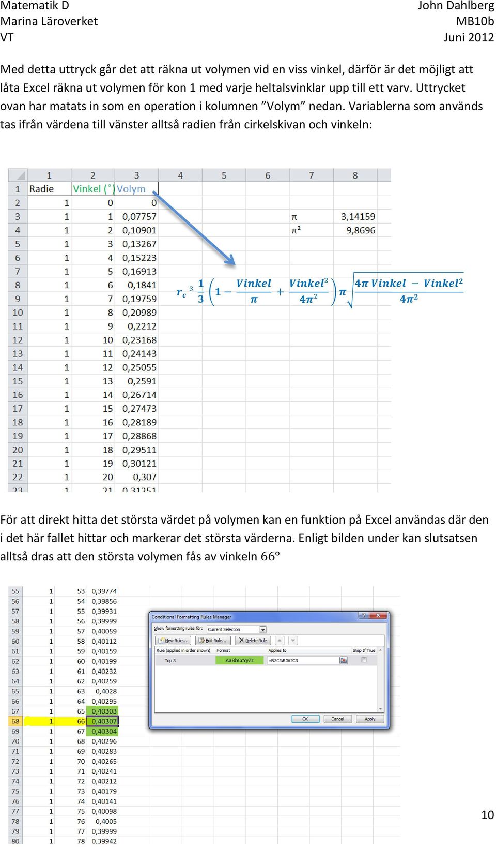
Task: Close the Conditional Formatting Rules Manager
Action: click(378, 615)
